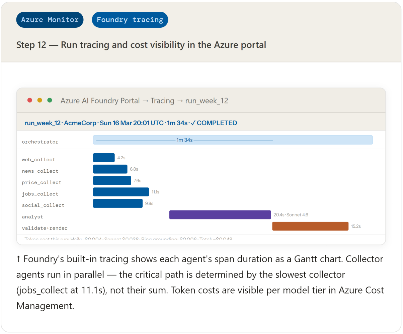Click the 7.6s duration label
The width and height of the screenshot is (403, 334).
coord(138,180)
